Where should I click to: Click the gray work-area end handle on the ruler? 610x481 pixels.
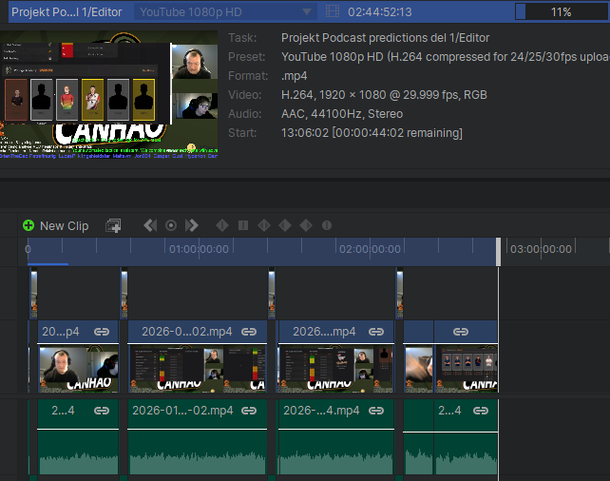click(x=498, y=252)
